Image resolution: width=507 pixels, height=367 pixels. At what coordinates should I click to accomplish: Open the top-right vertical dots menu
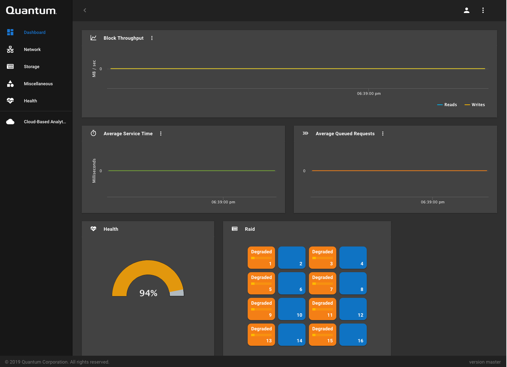click(483, 10)
